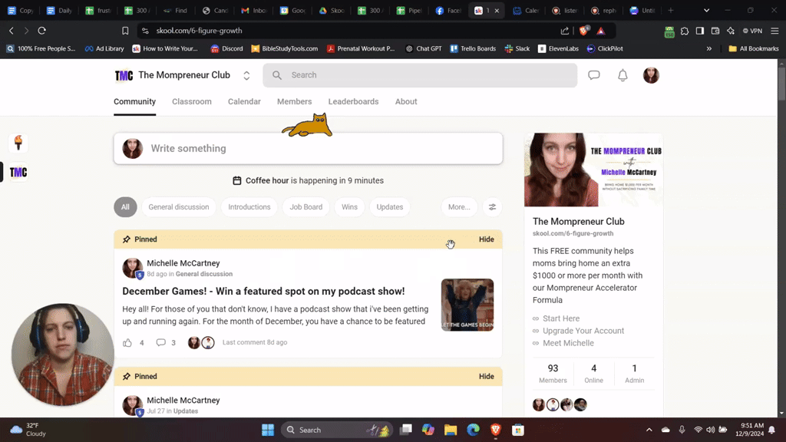Click the Windows taskbar Search box

(338, 430)
